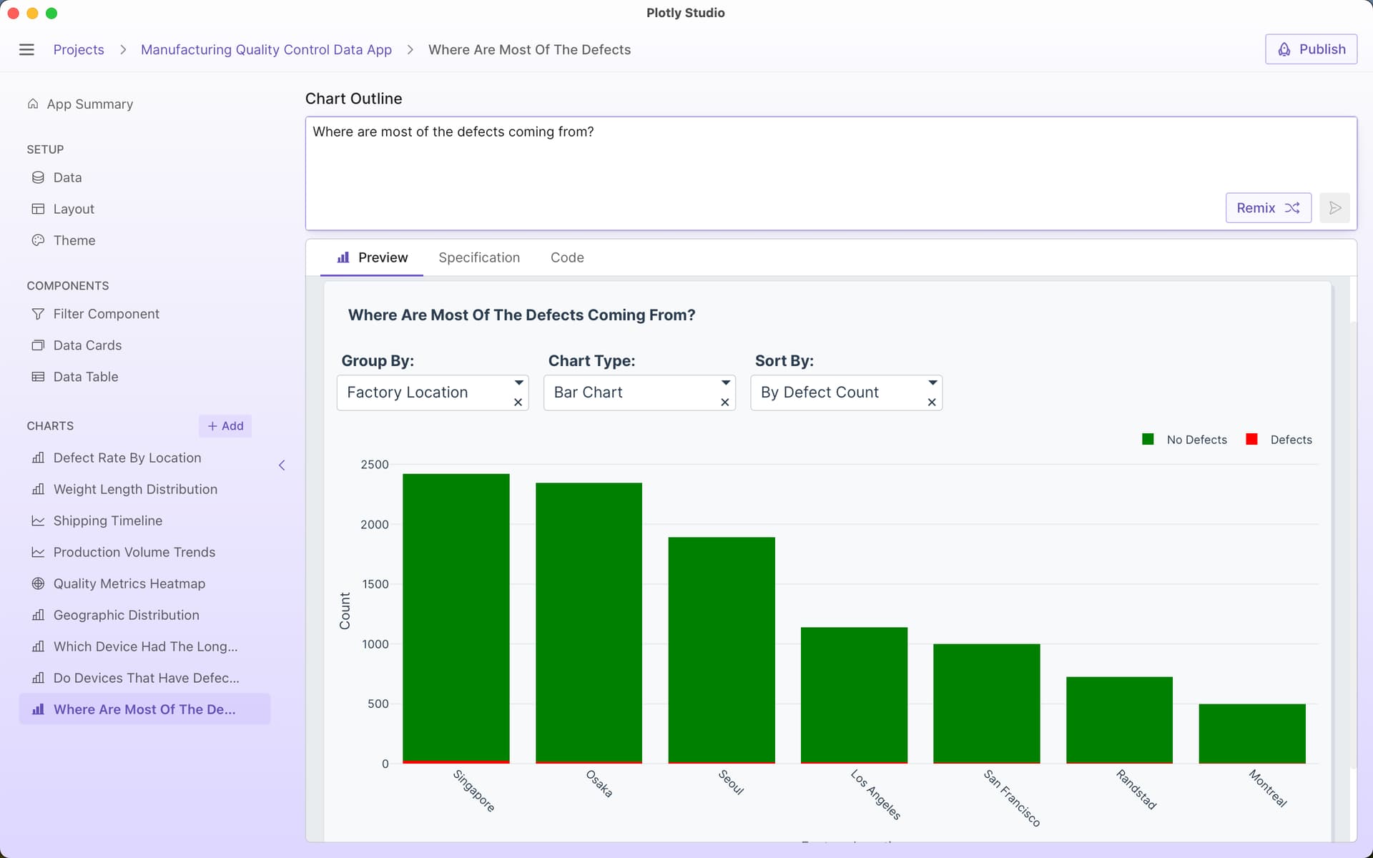The image size is (1373, 858).
Task: Click the Data database icon in Setup
Action: 38,177
